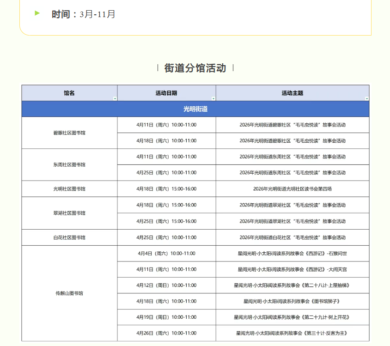Click the 《图书馆狮子》 story session entry
The image size is (390, 346).
coord(292,301)
